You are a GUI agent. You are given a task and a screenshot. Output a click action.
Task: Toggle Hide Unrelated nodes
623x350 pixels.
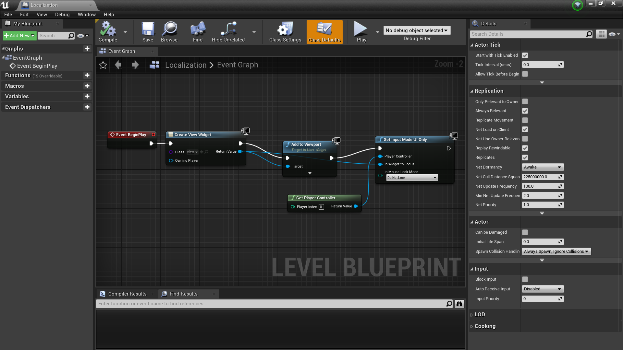coord(228,32)
